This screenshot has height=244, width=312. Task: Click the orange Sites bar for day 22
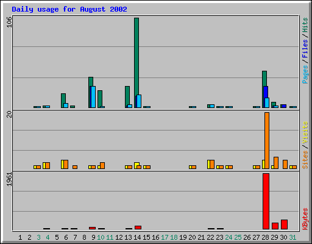pos(212,164)
